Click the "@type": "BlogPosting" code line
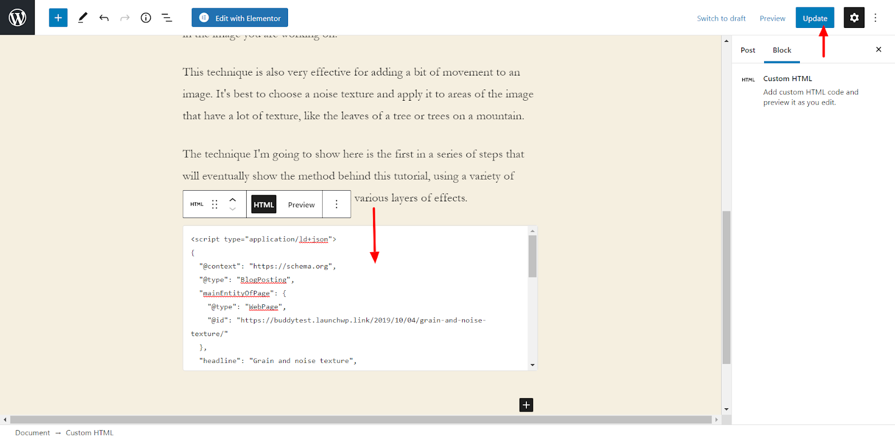 (x=247, y=280)
